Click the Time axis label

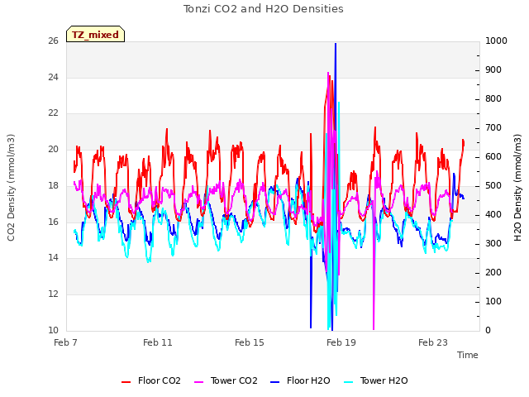click(468, 355)
